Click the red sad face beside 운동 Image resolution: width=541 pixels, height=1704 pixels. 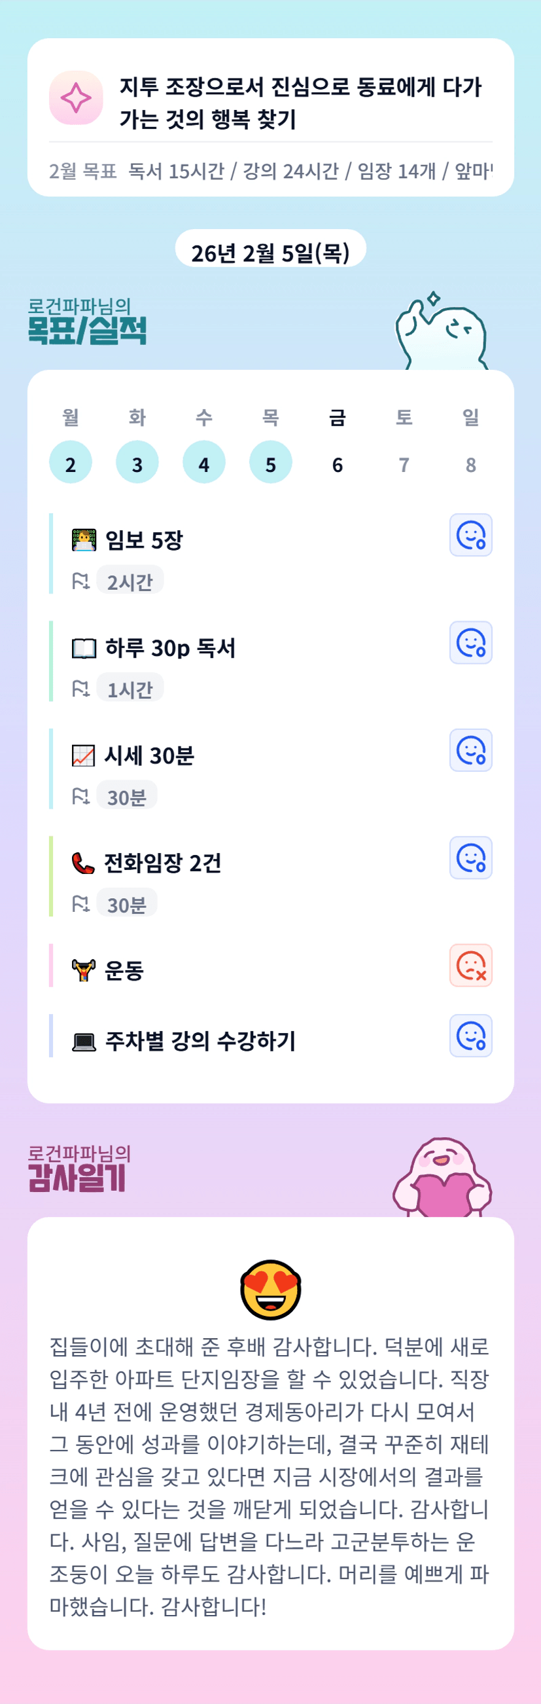click(x=470, y=966)
